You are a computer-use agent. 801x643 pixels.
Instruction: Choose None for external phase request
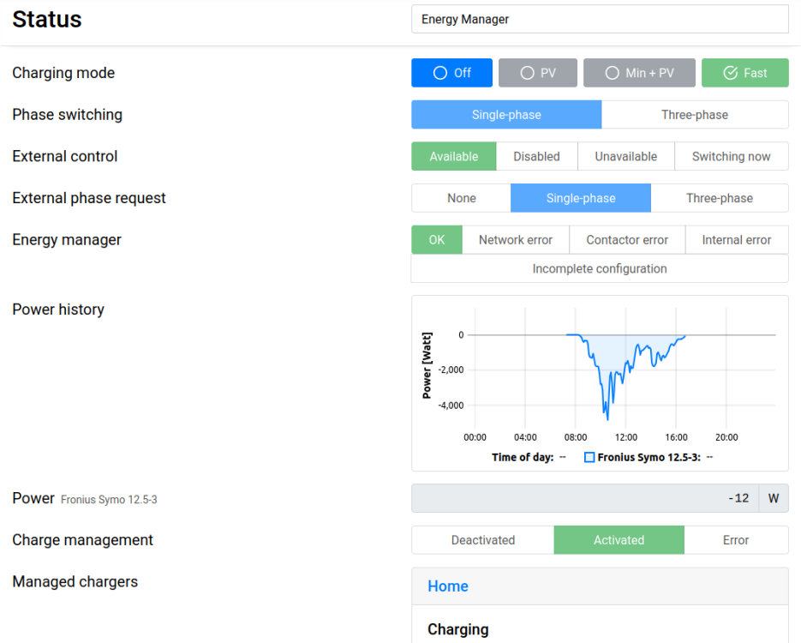click(461, 198)
